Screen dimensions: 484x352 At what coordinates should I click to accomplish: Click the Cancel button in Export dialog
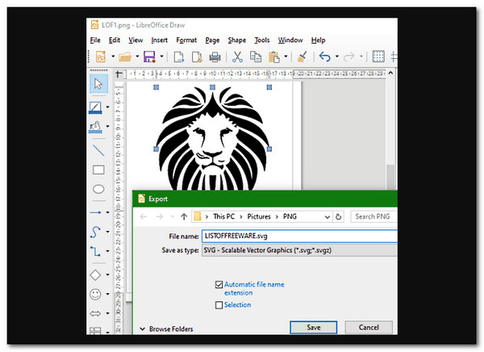(369, 327)
